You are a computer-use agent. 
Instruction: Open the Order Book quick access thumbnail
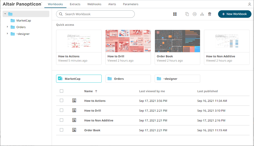pyautogui.click(x=177, y=41)
